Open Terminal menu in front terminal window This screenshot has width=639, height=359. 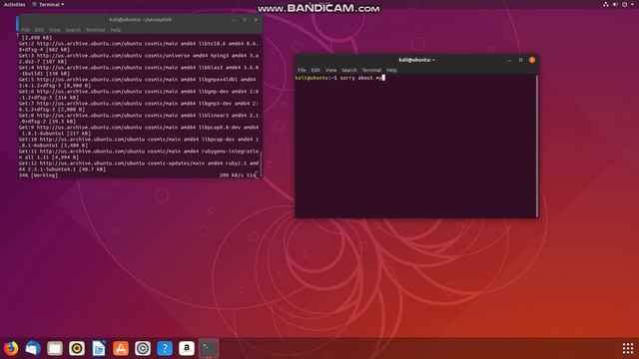click(x=371, y=70)
